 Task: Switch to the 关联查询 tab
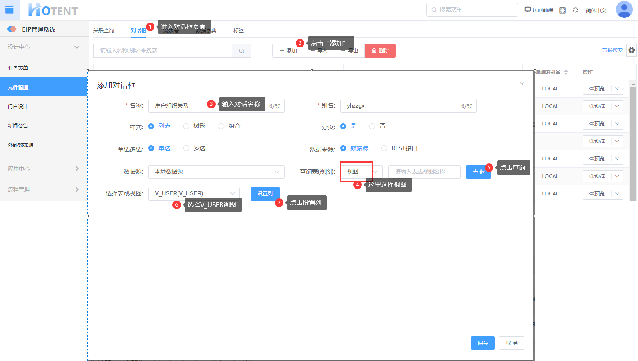[104, 31]
